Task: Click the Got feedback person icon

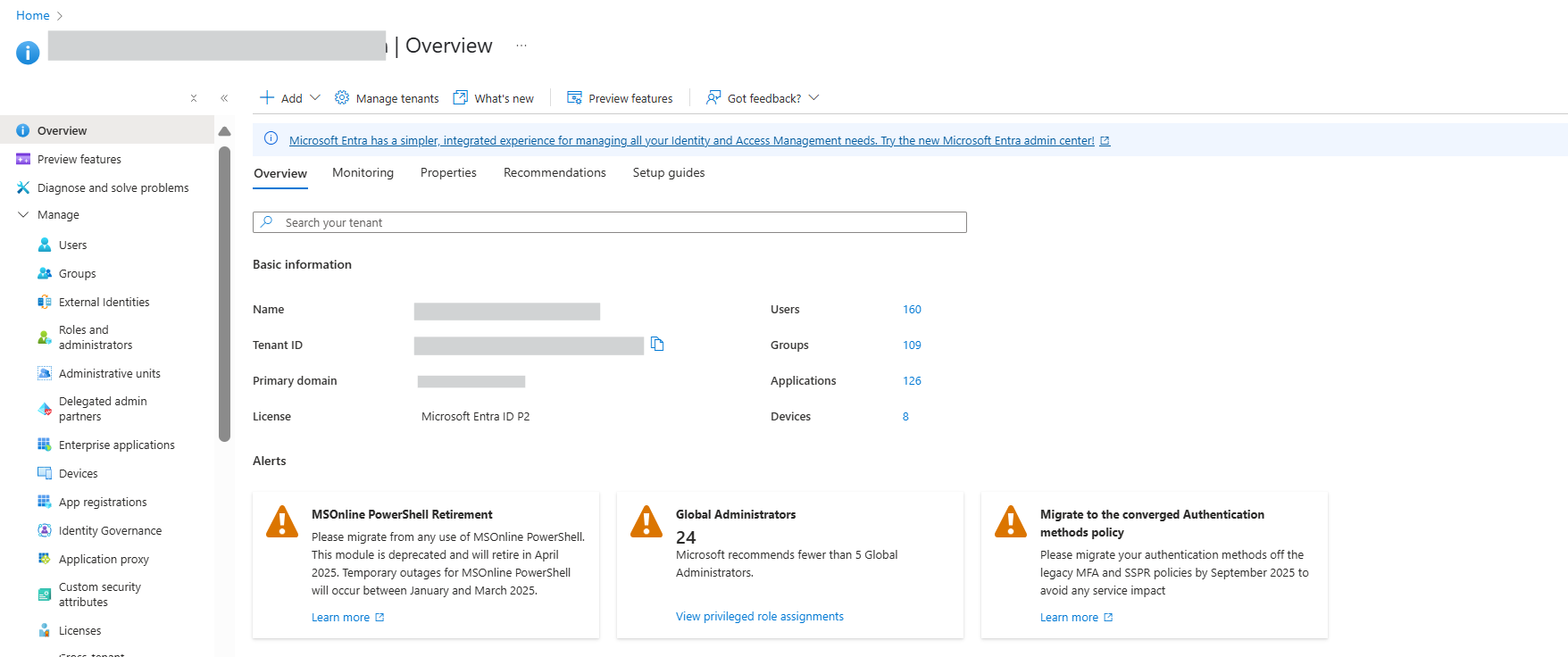Action: [713, 97]
